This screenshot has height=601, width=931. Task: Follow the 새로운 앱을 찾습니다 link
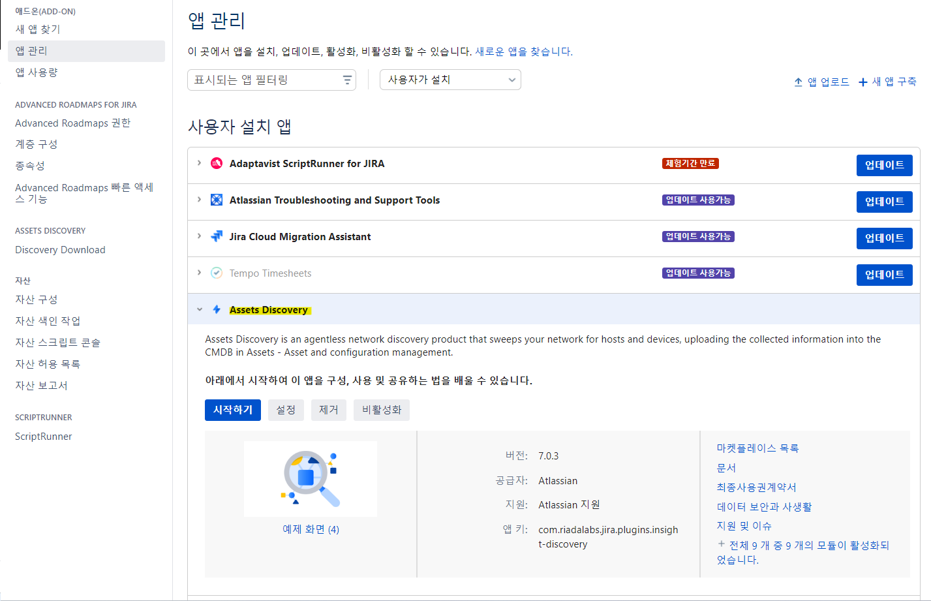click(524, 52)
